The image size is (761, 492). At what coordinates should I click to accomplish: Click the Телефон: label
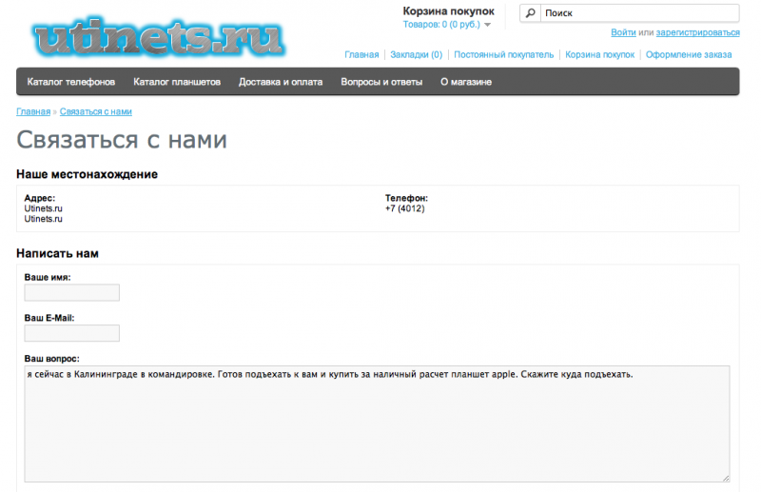(x=406, y=198)
